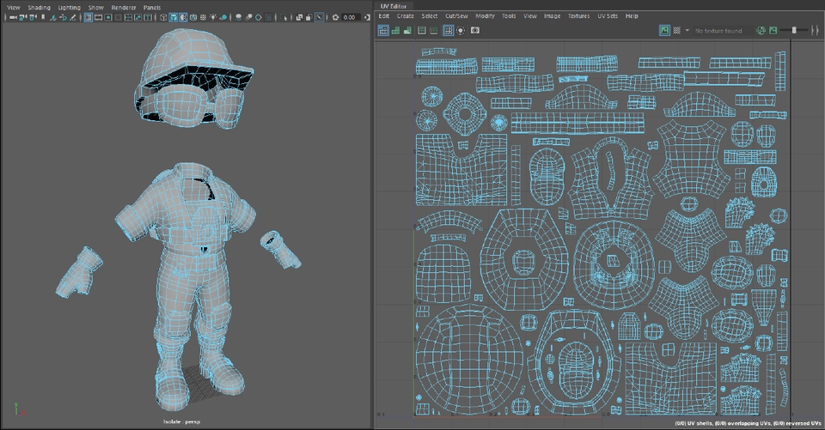The image size is (825, 430).
Task: Open the Cut/Sew menu
Action: pyautogui.click(x=455, y=16)
